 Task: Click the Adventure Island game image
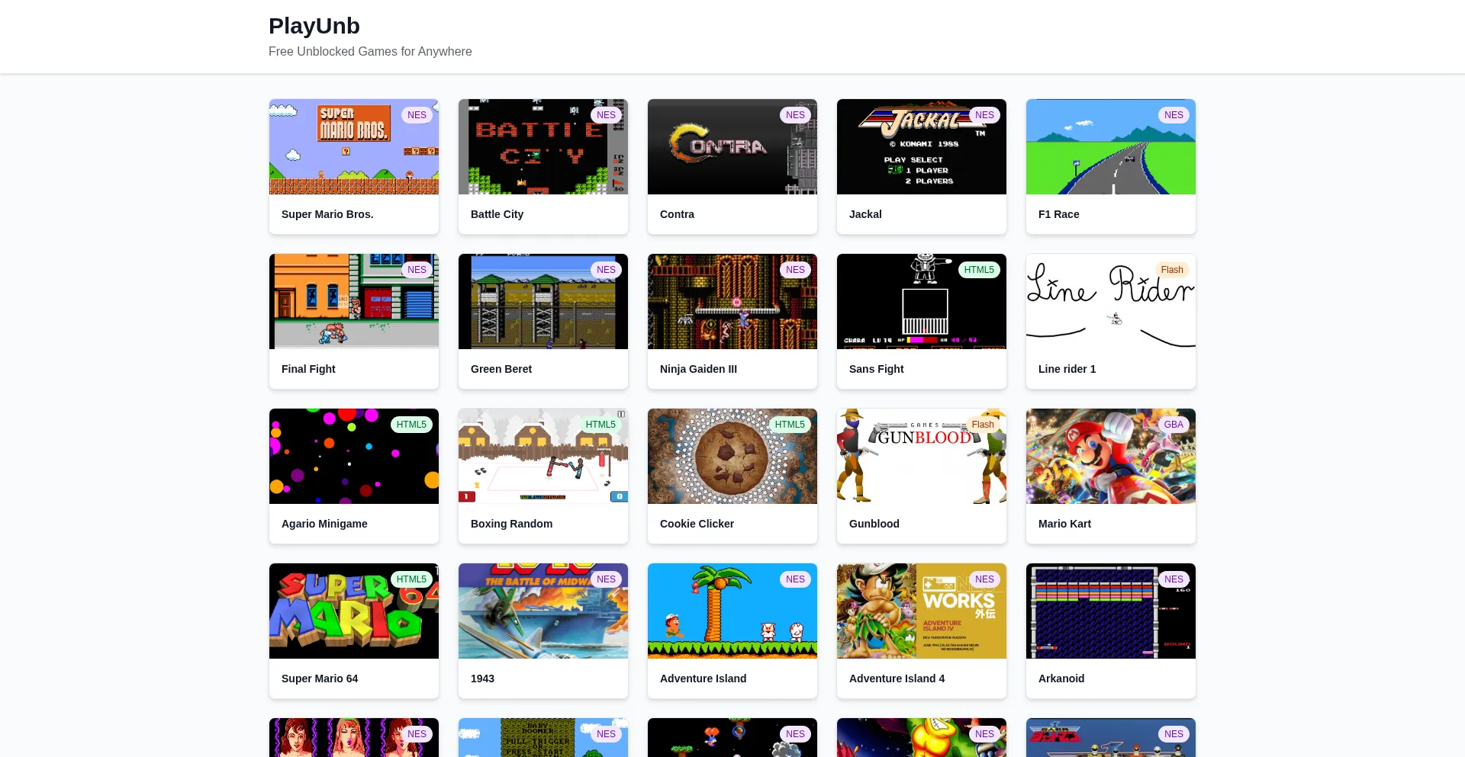tap(732, 611)
